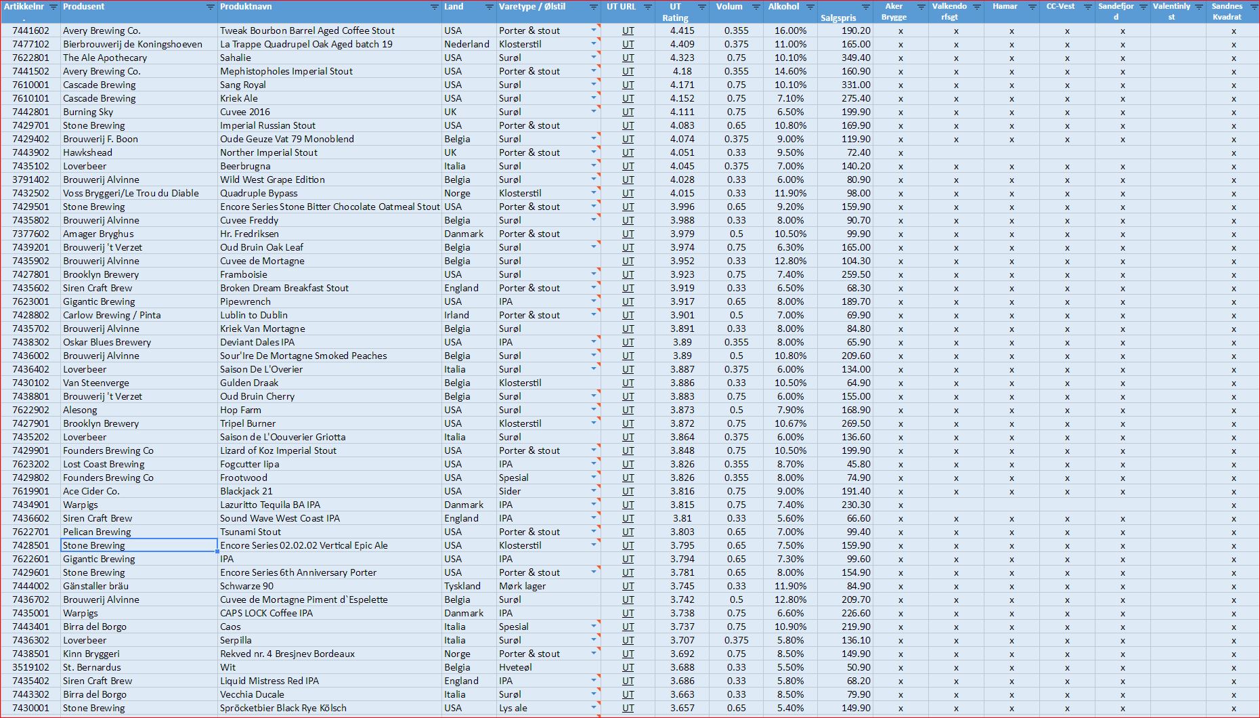Viewport: 1260px width, 718px height.
Task: Click the CAPS LOCK Coffee IPA cell
Action: [x=330, y=613]
